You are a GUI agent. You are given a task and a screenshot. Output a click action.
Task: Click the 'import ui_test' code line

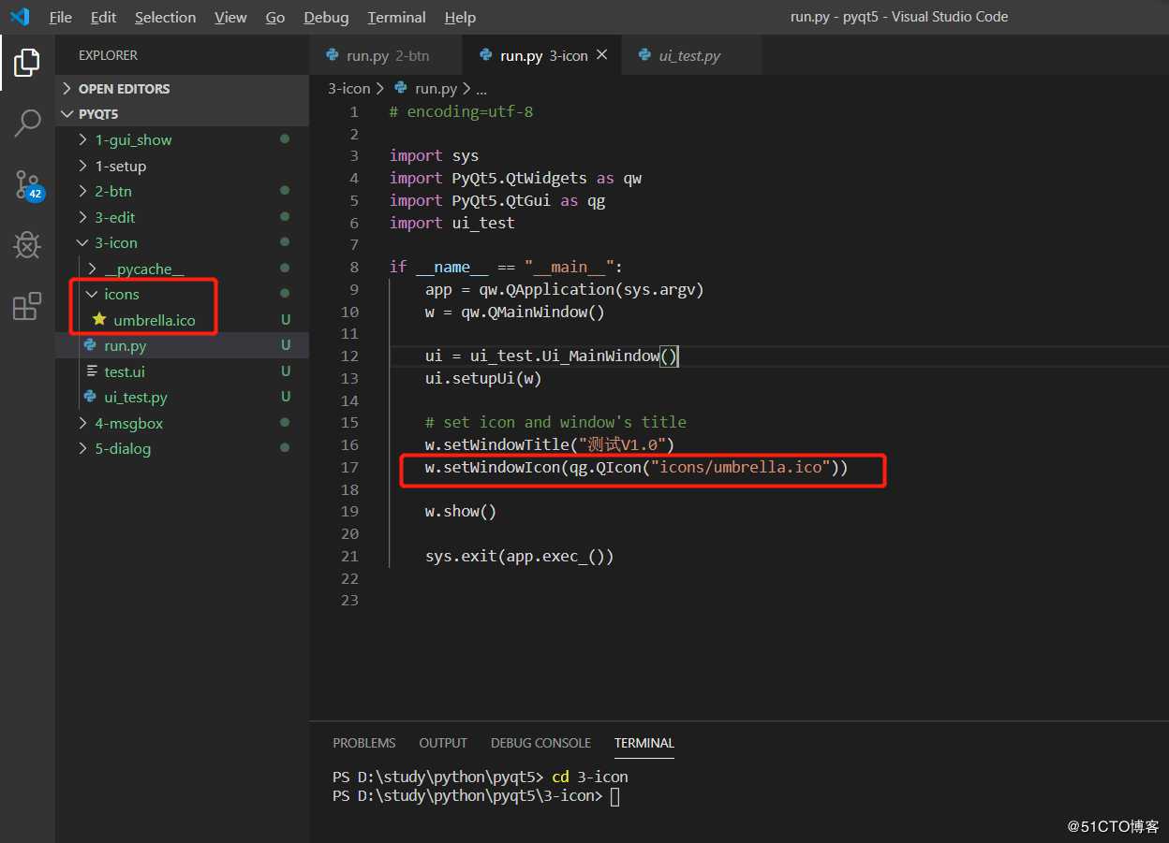(x=452, y=223)
